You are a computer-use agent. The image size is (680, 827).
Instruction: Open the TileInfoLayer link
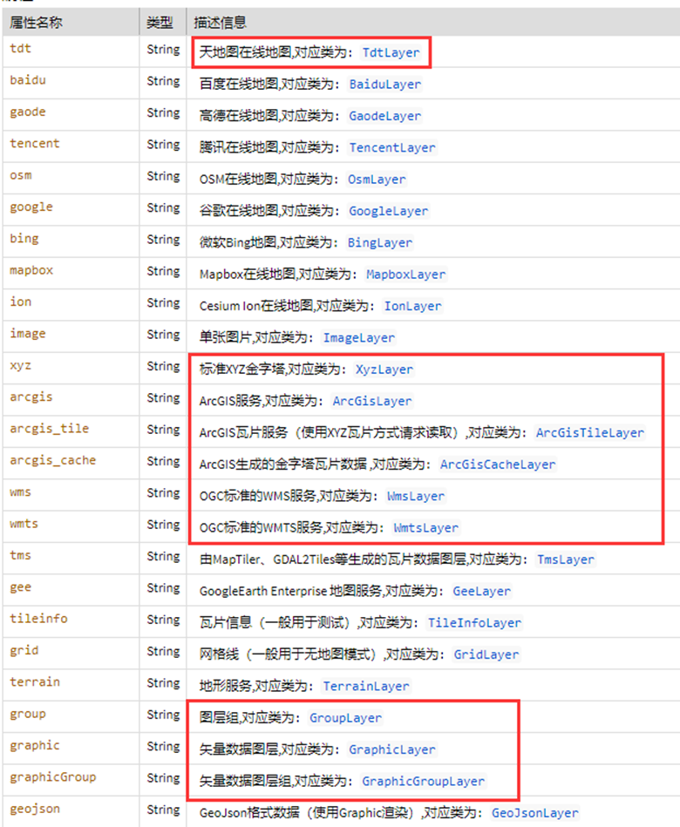473,623
